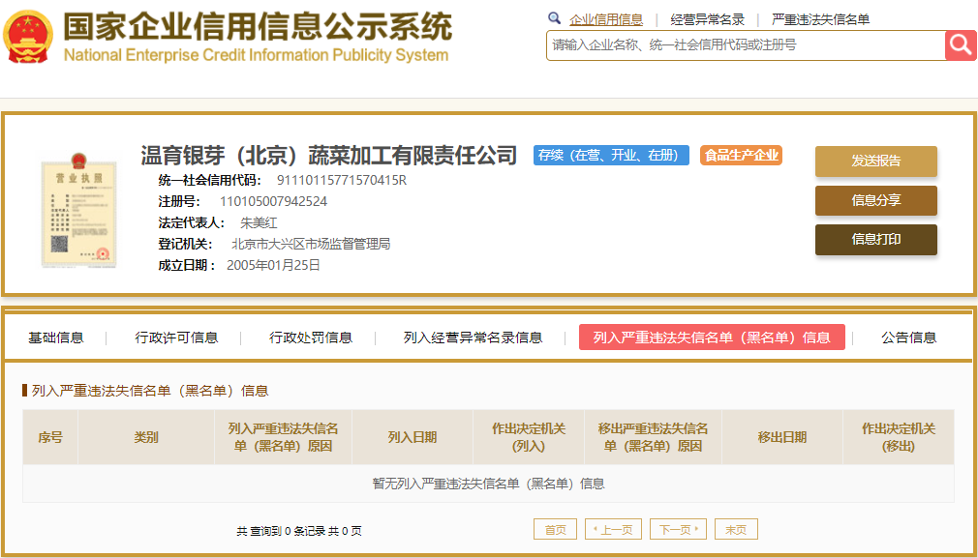Screen dimensions: 978x558
Task: Click the 作出决定机关(移出) column header
Action: (899, 437)
